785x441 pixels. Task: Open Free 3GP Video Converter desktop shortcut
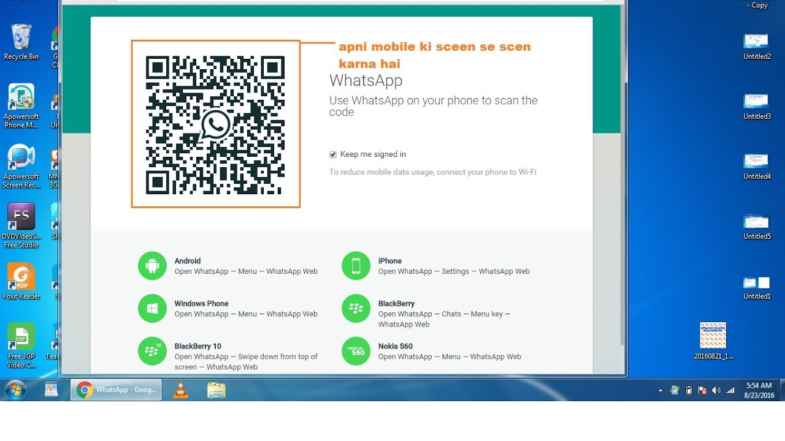[21, 346]
